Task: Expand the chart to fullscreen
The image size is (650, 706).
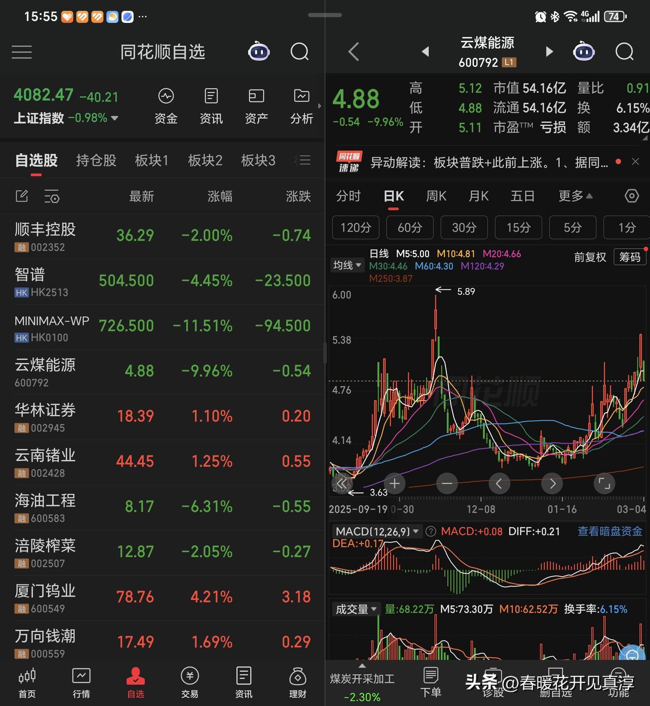Action: [604, 484]
